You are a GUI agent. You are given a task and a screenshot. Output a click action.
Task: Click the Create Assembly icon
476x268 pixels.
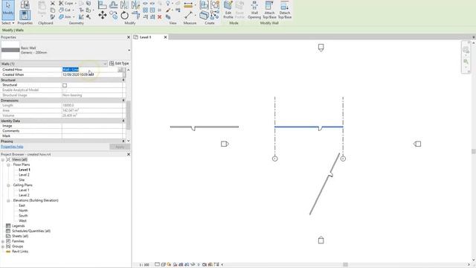click(x=204, y=4)
